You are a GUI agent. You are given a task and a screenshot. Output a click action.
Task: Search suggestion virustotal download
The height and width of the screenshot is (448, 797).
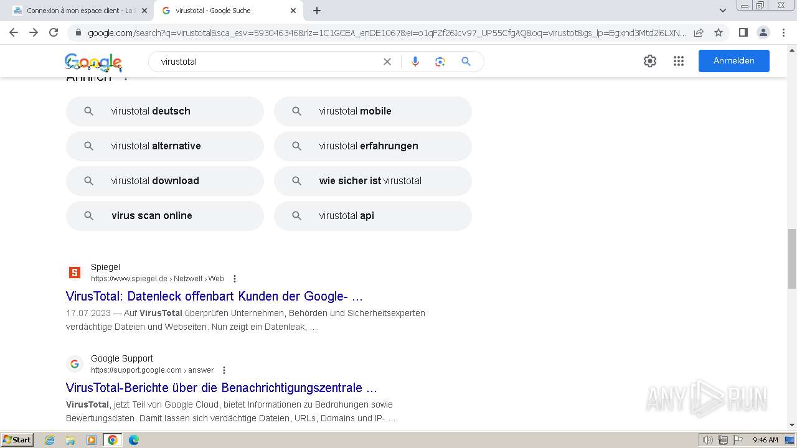click(165, 181)
